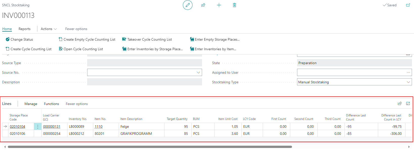The width and height of the screenshot is (414, 153).
Task: Click the trash delete icon
Action: 234,5
